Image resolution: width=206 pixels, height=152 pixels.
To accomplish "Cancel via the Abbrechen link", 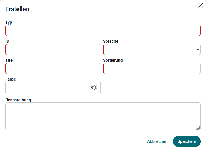I will tap(157, 141).
